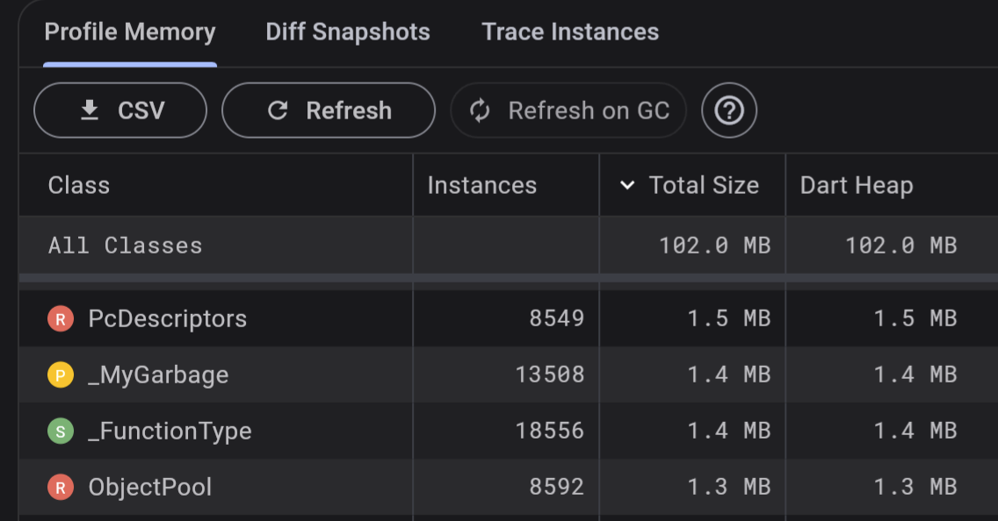Click the circular arrow icon on Refresh
This screenshot has width=998, height=521.
(278, 111)
